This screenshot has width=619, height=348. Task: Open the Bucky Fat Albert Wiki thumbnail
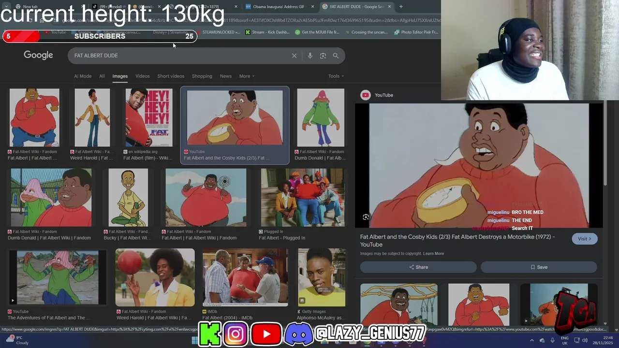coord(128,198)
